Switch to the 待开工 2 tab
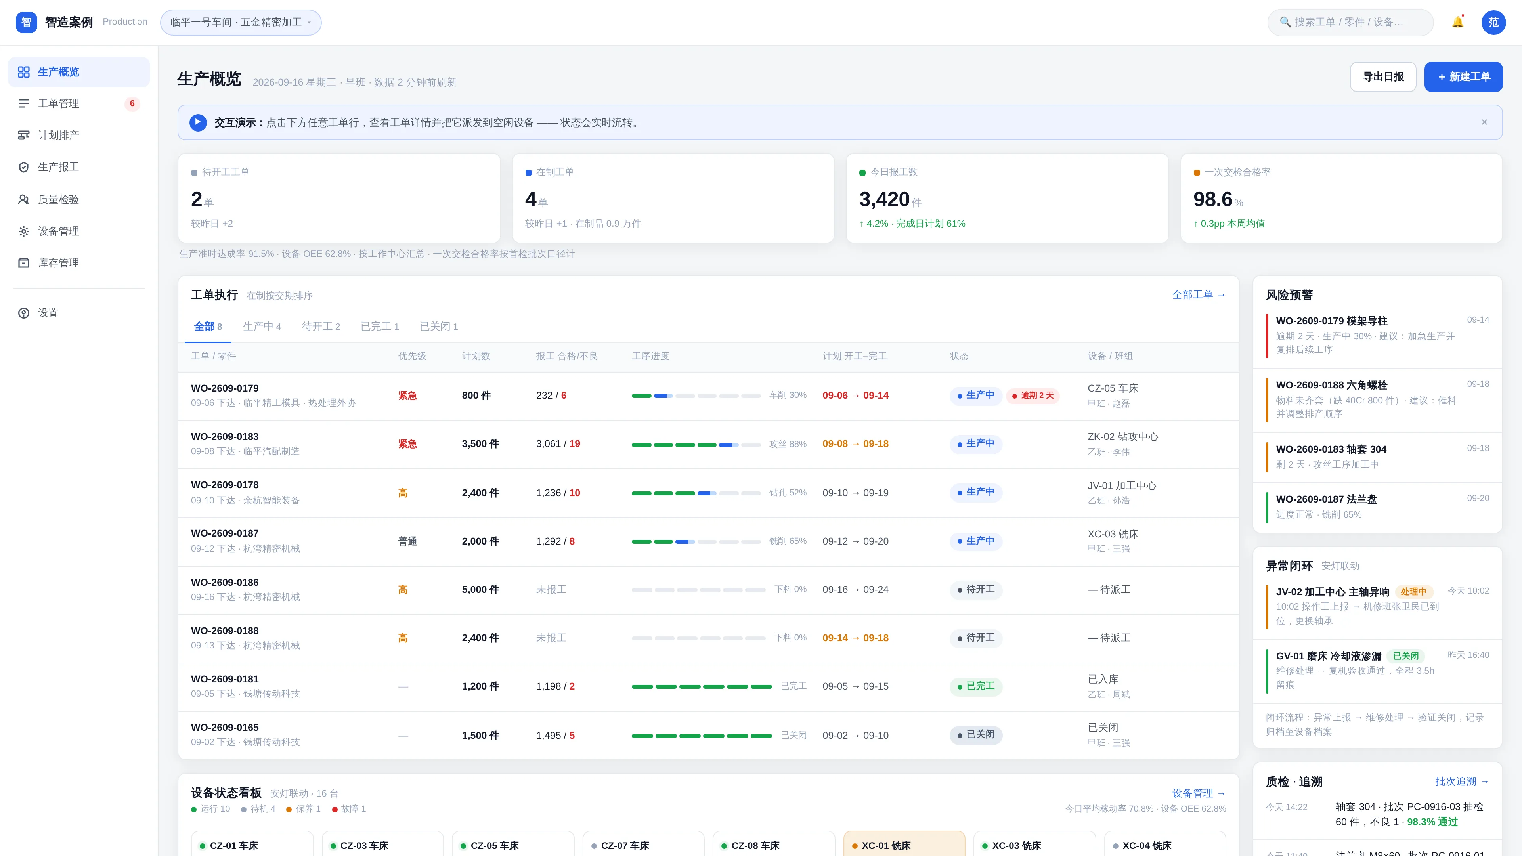Screen dimensions: 1522x856 point(321,327)
